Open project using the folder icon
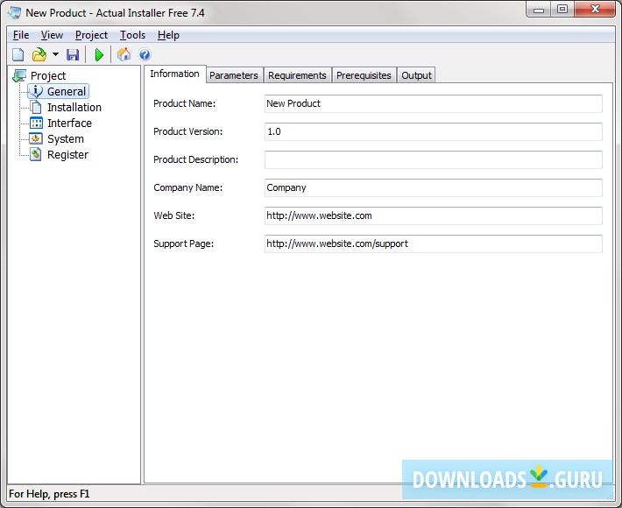 (39, 54)
